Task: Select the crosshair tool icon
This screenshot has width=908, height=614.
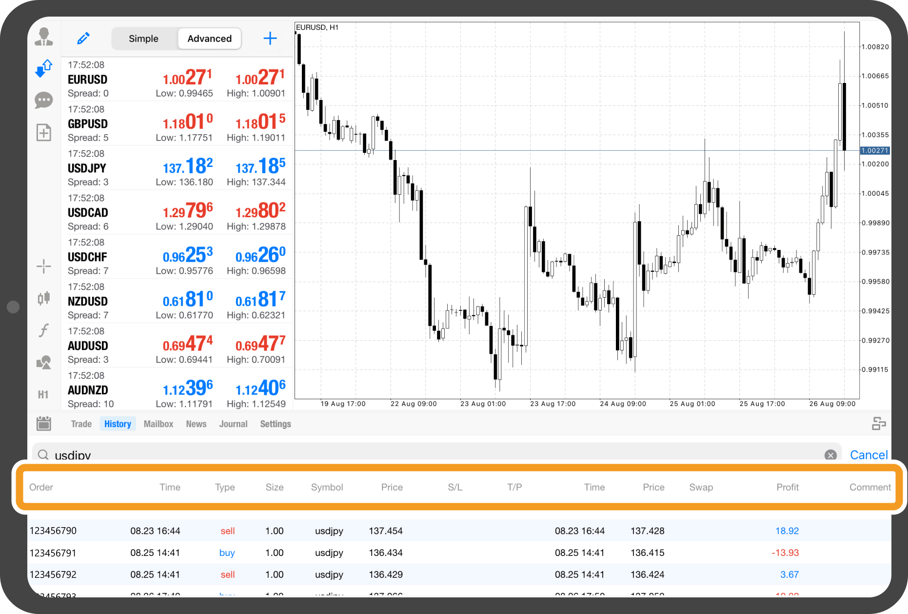Action: pyautogui.click(x=44, y=266)
